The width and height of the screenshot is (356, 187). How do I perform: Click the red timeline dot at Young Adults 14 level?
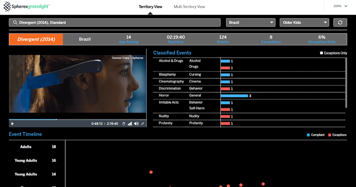(151, 172)
